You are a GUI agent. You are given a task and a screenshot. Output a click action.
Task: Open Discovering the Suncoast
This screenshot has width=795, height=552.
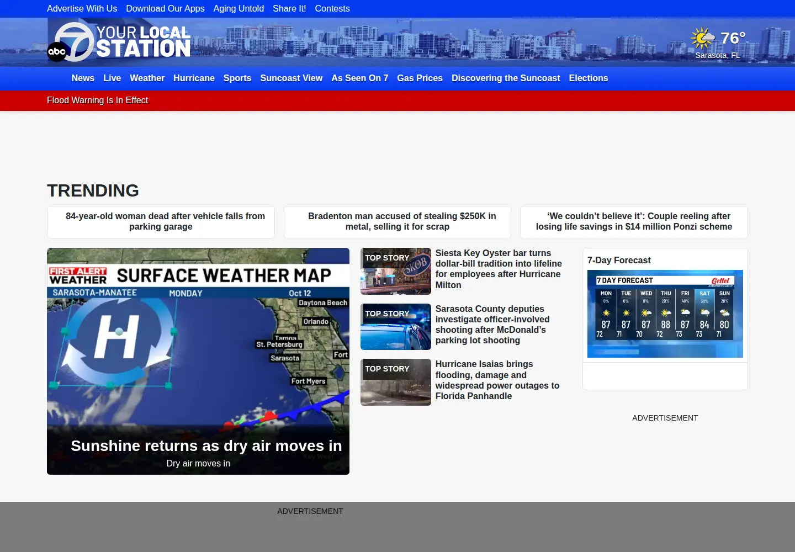tap(506, 78)
